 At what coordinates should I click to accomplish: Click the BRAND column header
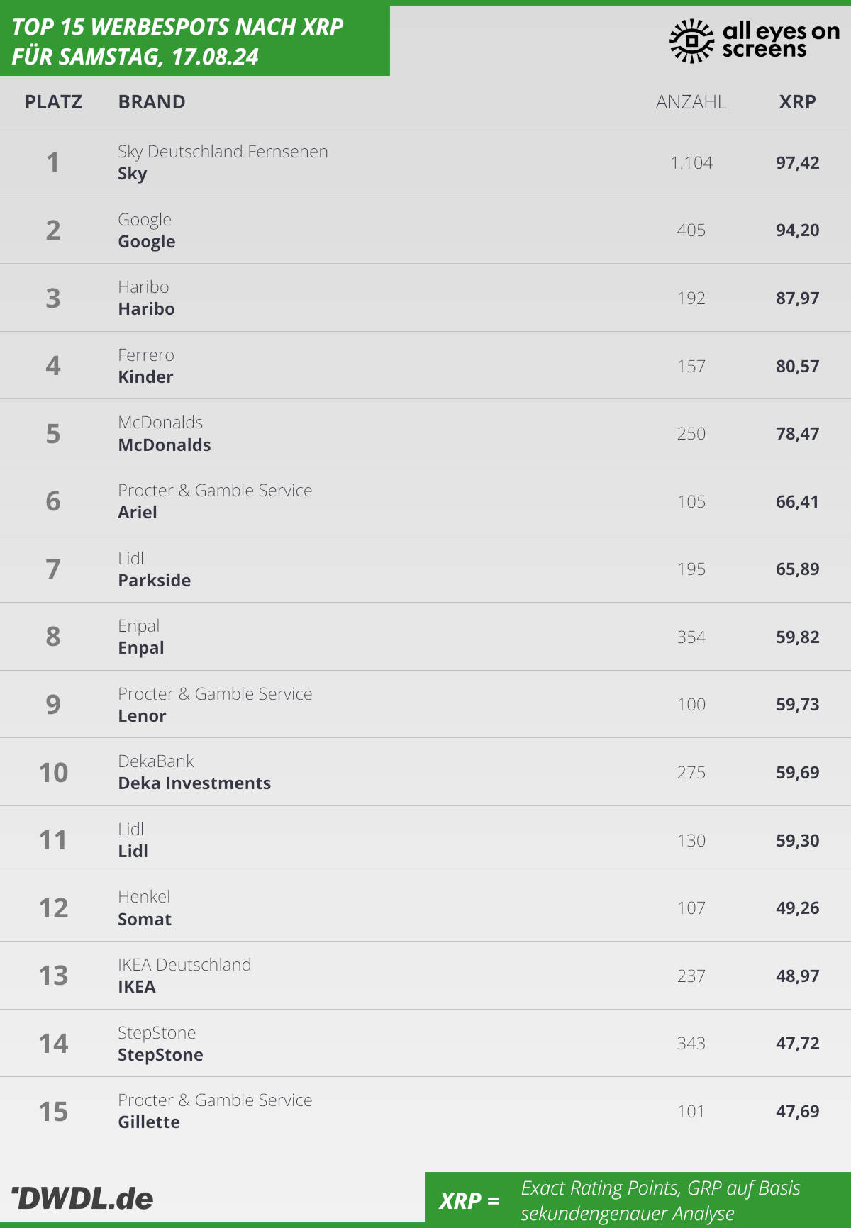pos(152,102)
